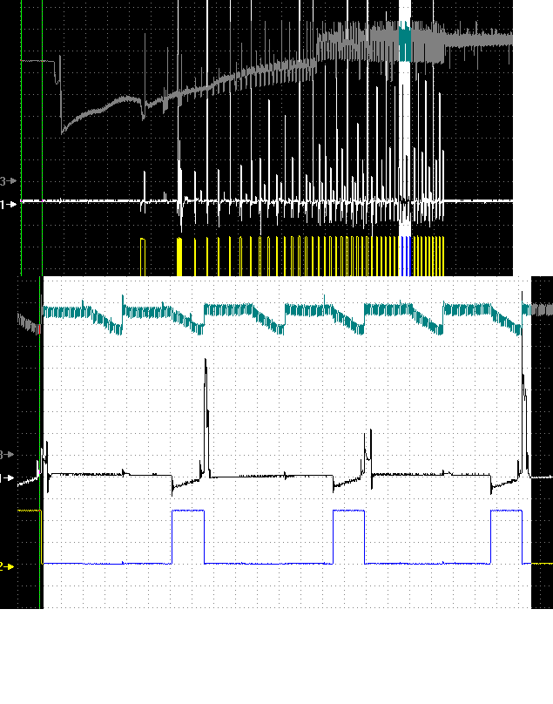Image resolution: width=553 pixels, height=704 pixels.
Task: Grab the leftmost green cursor line in the overview panel
Action: [x=21, y=138]
